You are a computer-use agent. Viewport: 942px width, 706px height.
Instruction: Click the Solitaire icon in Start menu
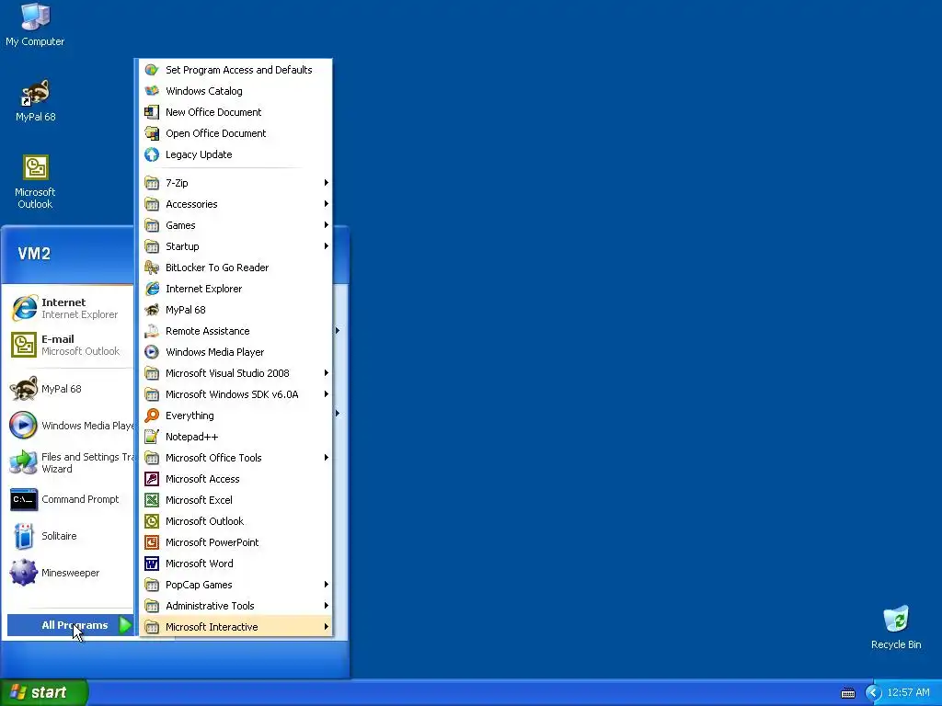tap(24, 536)
